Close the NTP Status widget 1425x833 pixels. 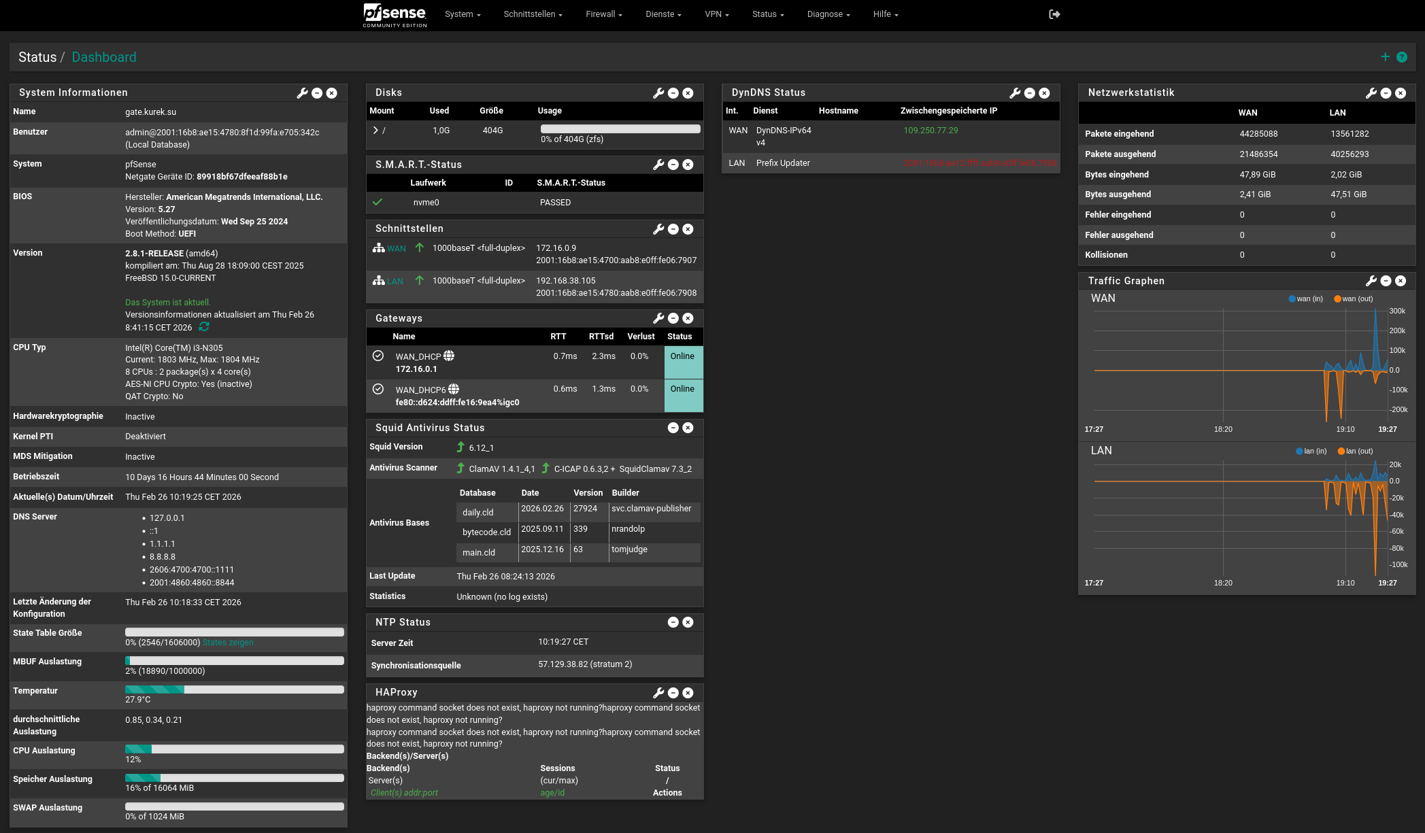[x=688, y=622]
